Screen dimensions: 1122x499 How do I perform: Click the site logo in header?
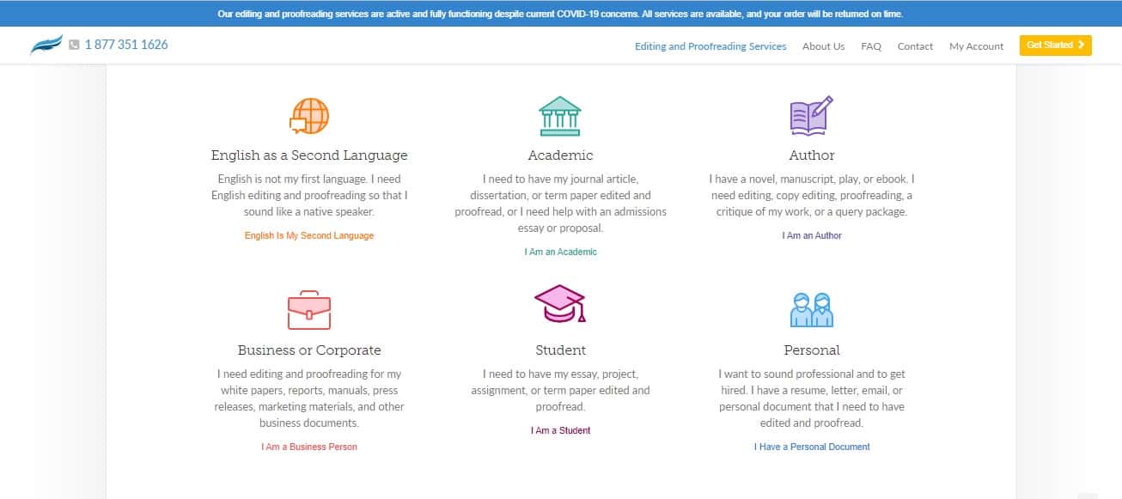pos(46,45)
